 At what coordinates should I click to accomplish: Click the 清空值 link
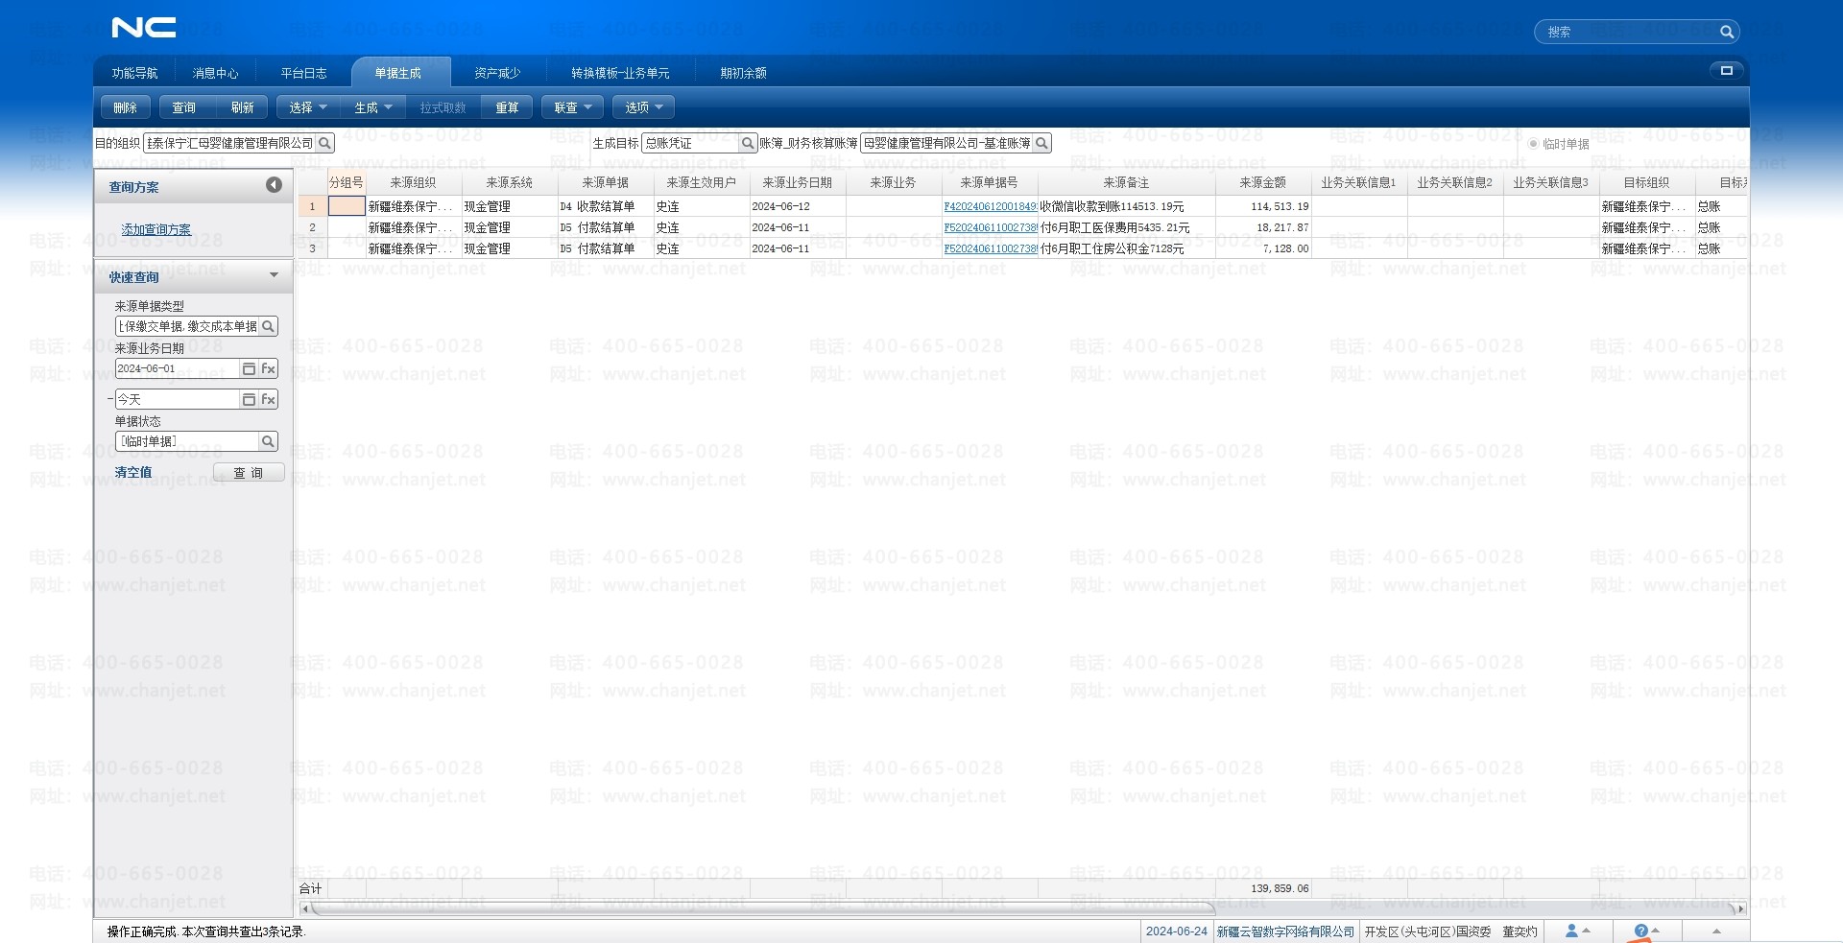(133, 472)
